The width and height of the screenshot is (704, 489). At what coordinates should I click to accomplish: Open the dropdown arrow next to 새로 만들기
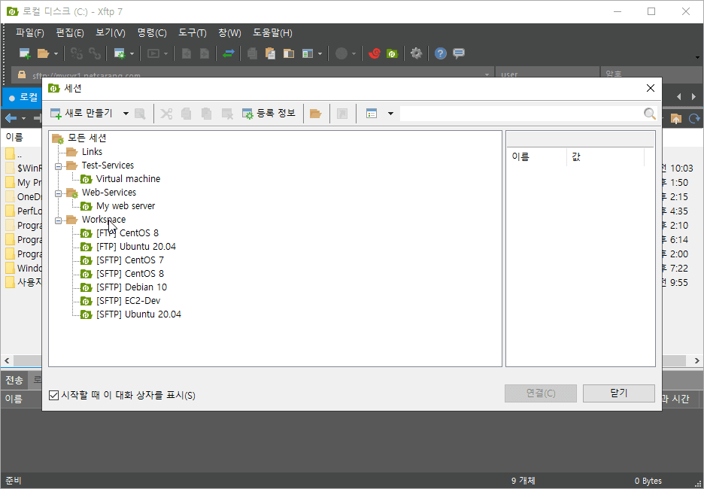point(126,114)
